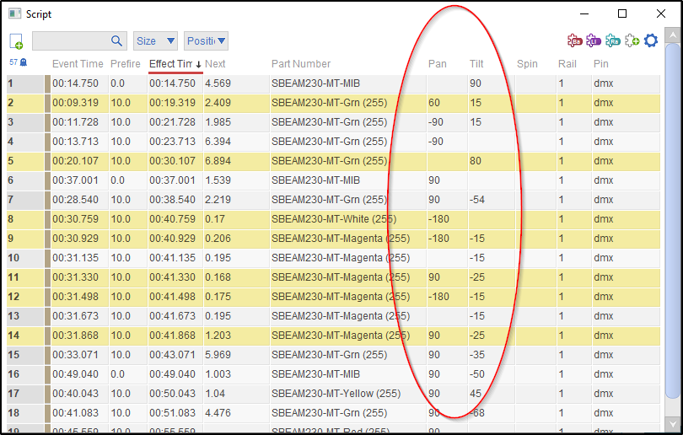Click Next value 0.17
Image resolution: width=683 pixels, height=435 pixels.
pyautogui.click(x=215, y=219)
